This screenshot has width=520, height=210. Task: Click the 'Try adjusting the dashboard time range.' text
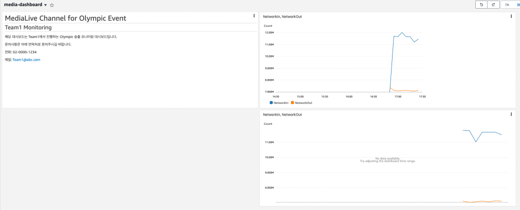pos(387,161)
